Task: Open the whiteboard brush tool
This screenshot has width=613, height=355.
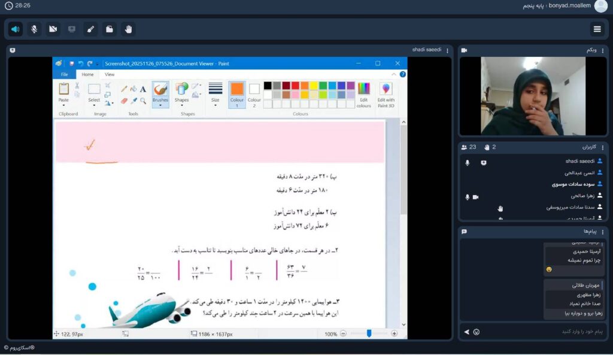Action: coord(90,29)
